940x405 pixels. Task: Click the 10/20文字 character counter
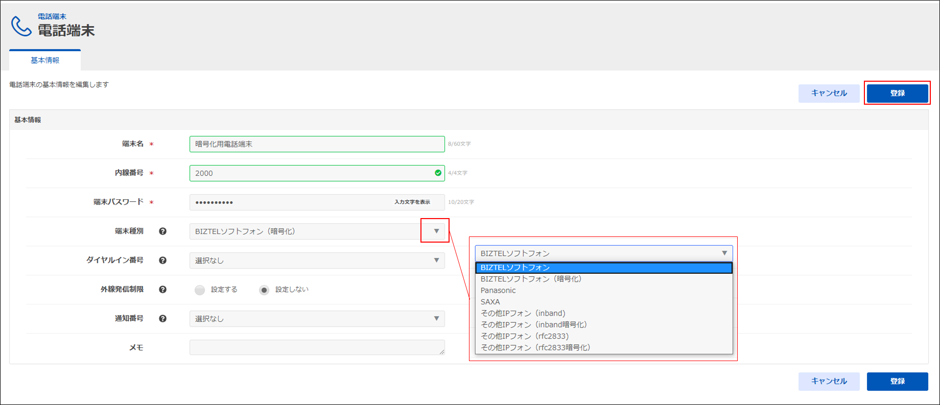tap(461, 202)
